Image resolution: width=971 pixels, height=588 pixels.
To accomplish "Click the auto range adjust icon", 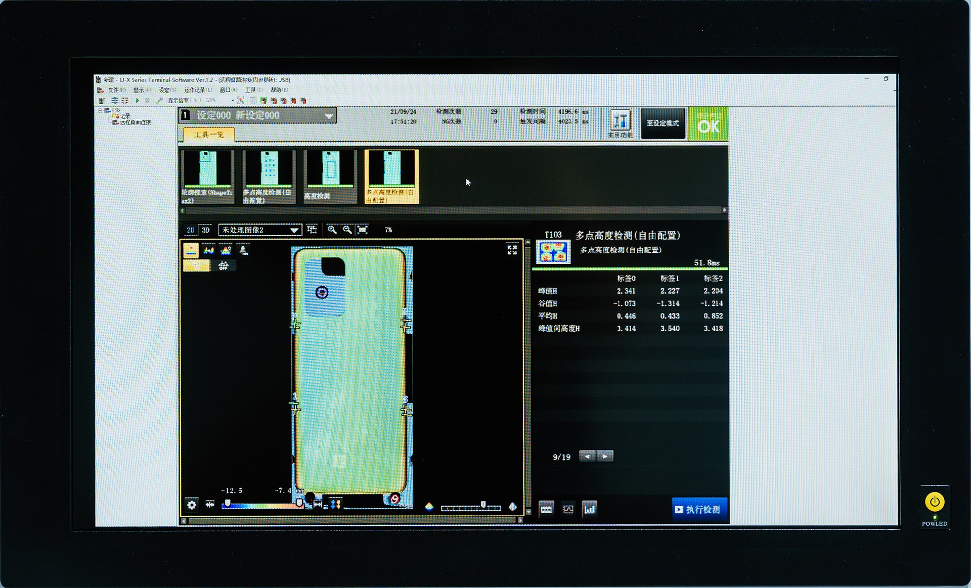I will click(x=210, y=504).
